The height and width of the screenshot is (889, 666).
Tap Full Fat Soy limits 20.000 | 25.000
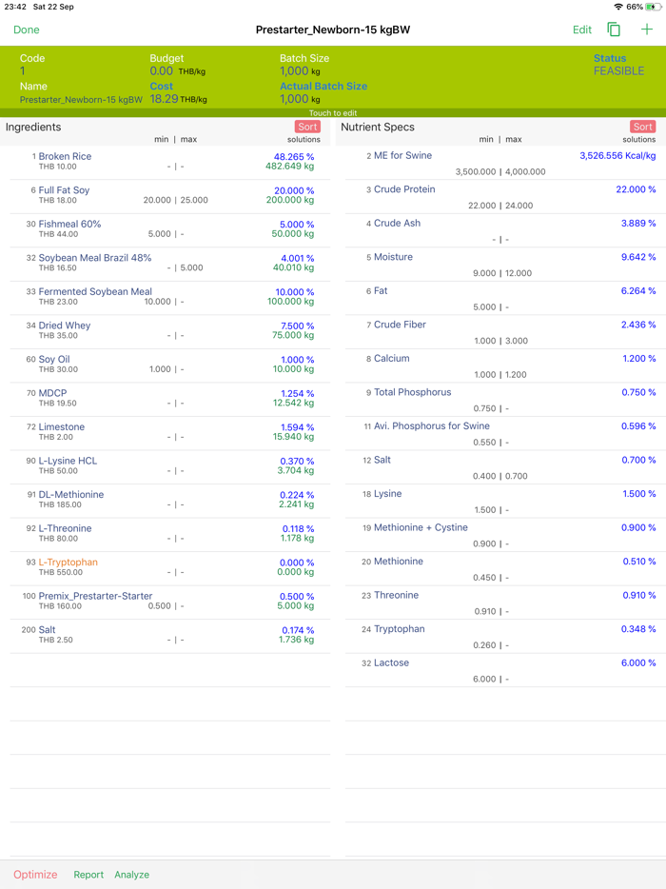(x=176, y=200)
